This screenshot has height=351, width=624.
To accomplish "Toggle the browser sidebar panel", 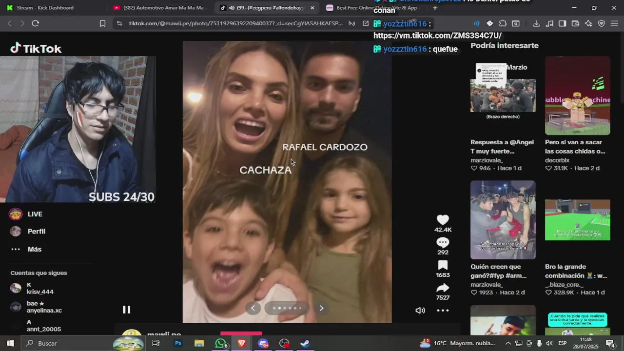I will point(562,23).
